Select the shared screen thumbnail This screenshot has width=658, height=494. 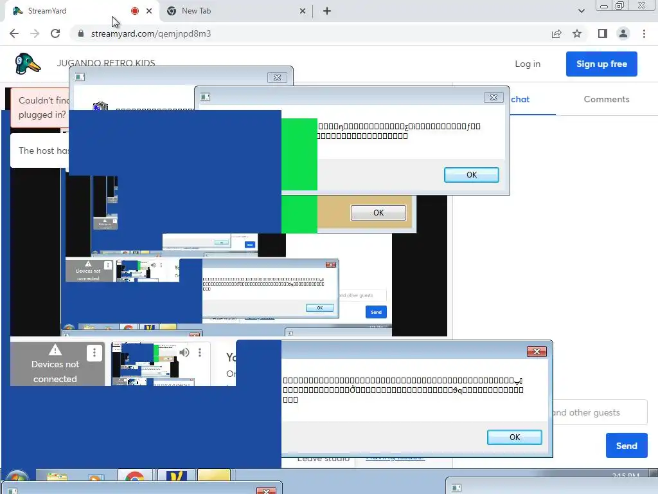click(x=145, y=364)
